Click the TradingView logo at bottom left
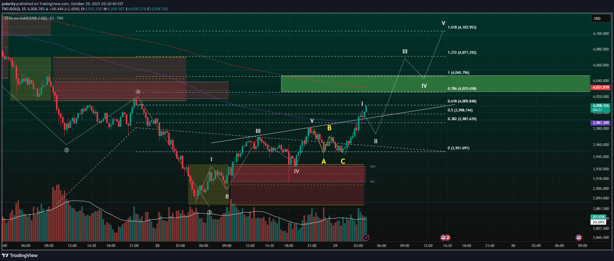The image size is (614, 261). [x=20, y=255]
